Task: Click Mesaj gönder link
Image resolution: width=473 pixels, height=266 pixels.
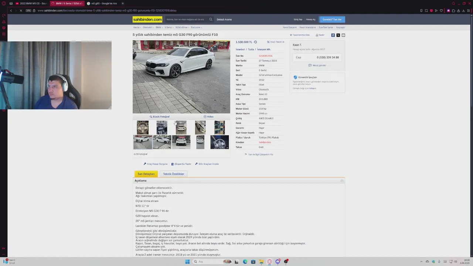Action: [317, 65]
